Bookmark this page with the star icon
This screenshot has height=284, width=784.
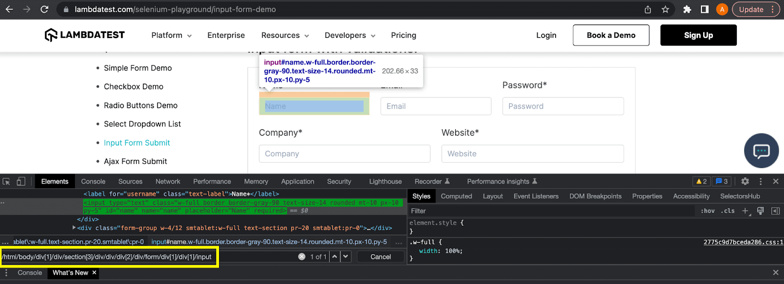pyautogui.click(x=665, y=9)
